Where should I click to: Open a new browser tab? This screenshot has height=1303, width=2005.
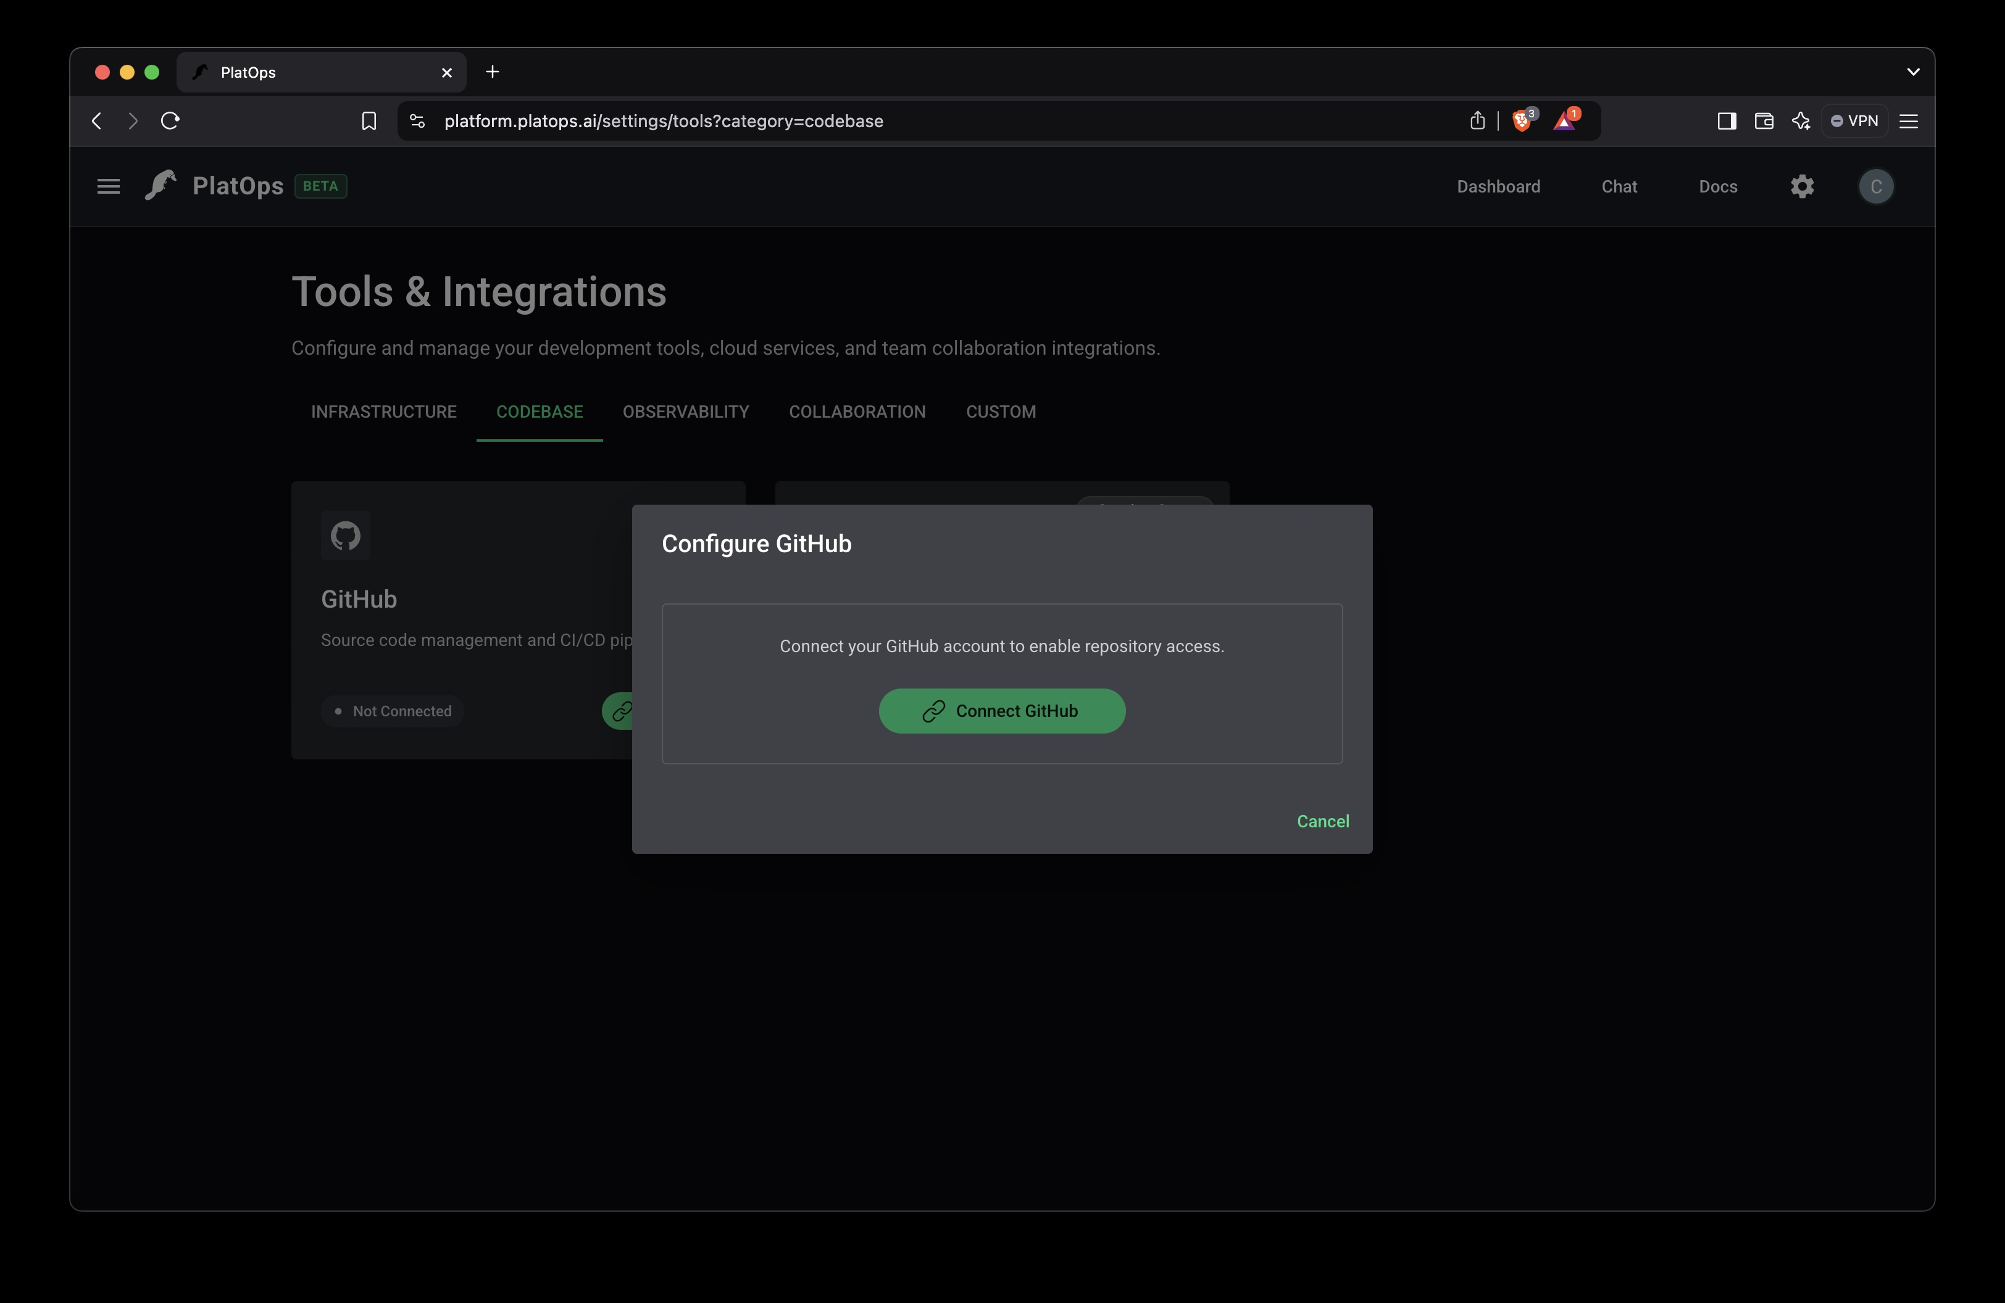tap(493, 72)
